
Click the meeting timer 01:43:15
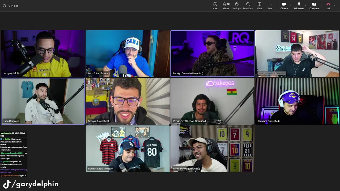[13, 6]
